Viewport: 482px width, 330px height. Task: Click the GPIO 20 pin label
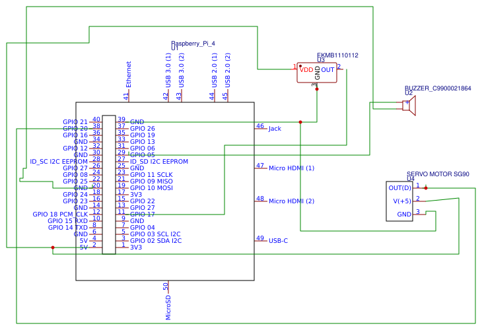(75, 129)
